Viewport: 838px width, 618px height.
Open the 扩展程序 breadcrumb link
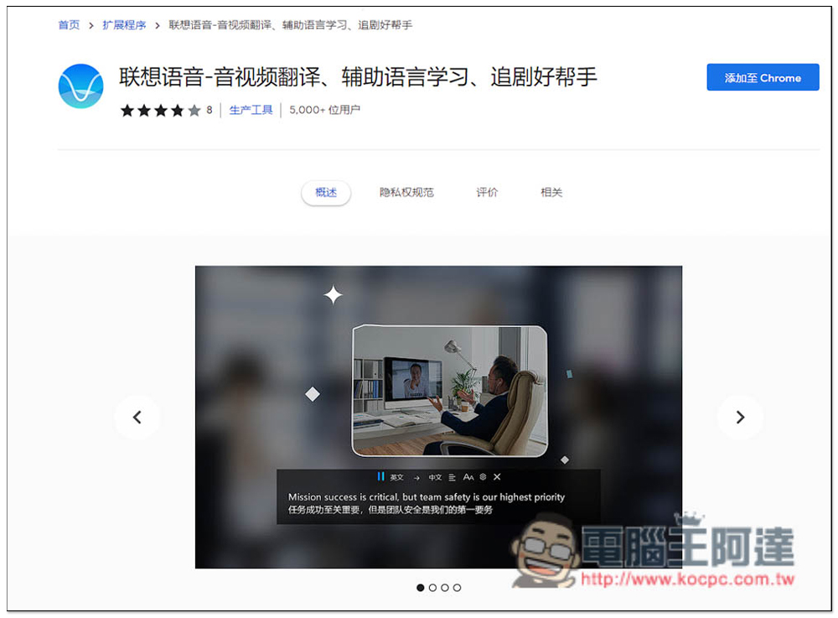124,25
